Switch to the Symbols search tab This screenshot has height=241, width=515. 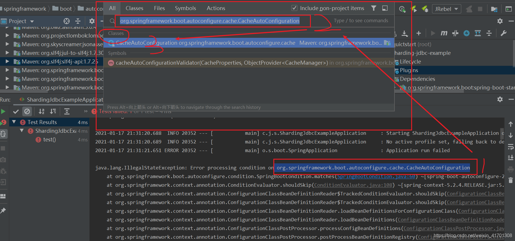[x=185, y=8]
